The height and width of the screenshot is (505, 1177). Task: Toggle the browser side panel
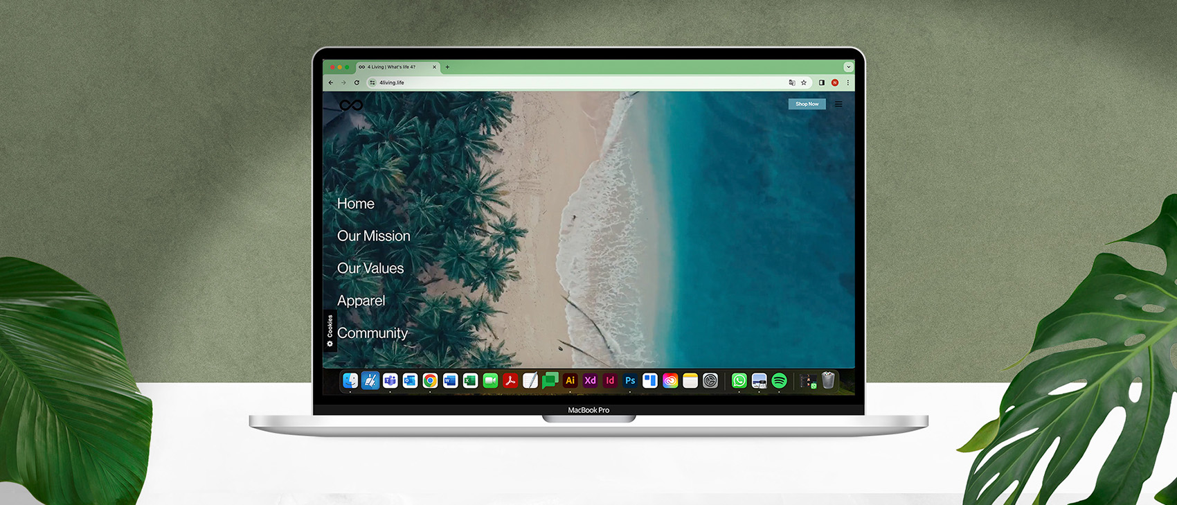822,82
